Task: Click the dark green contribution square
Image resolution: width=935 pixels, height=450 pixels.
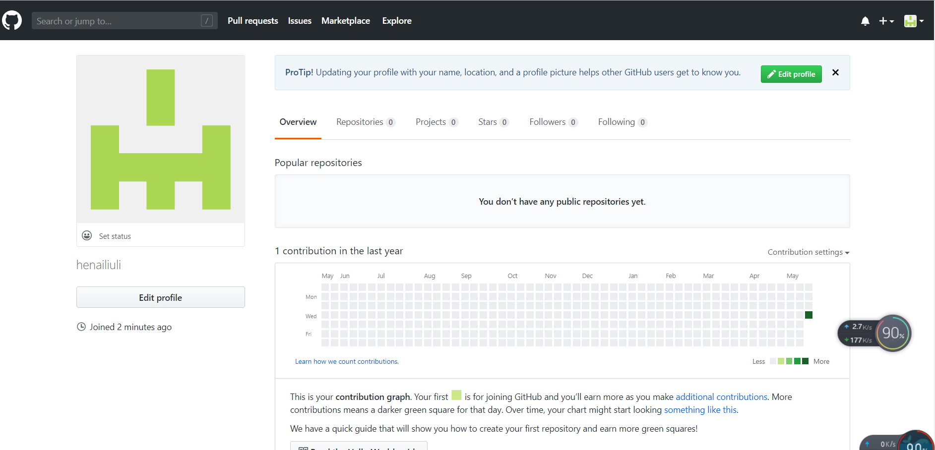Action: tap(809, 315)
